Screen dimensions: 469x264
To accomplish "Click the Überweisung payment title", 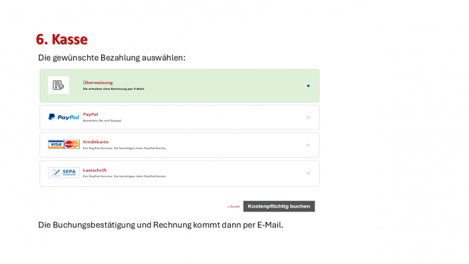I will click(x=98, y=82).
